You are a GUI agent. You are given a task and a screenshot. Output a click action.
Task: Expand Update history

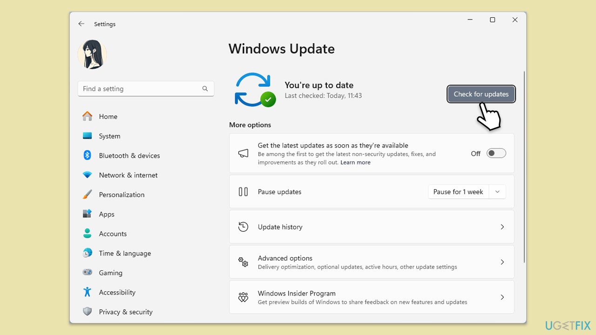point(502,227)
